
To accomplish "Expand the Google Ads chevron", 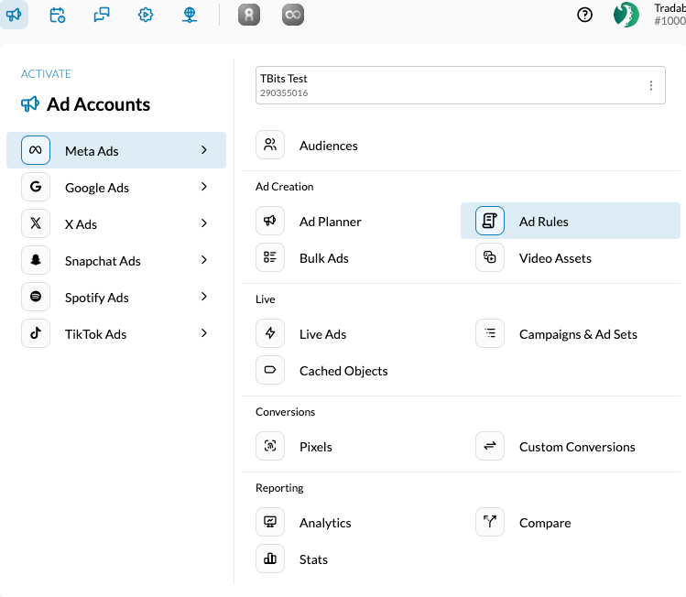I will point(204,187).
